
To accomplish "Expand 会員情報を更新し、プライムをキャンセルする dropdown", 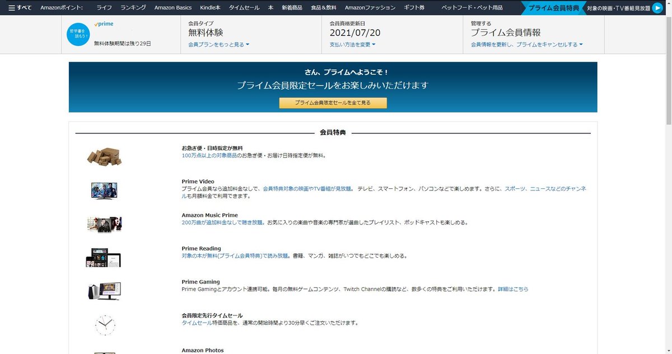I will click(526, 44).
